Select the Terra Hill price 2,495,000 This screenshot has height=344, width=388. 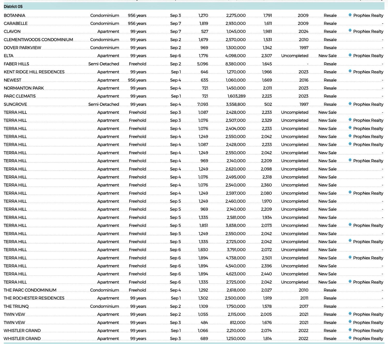[236, 177]
